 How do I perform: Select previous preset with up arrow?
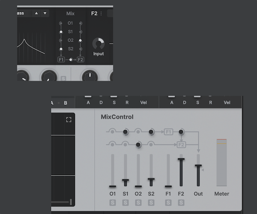tap(36, 13)
